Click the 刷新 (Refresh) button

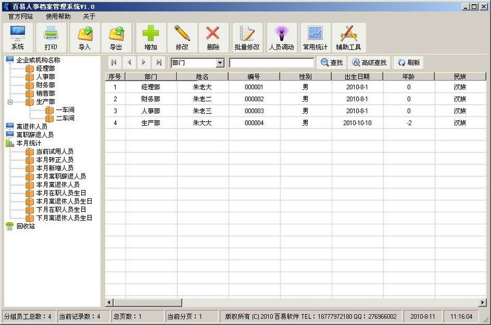(409, 63)
